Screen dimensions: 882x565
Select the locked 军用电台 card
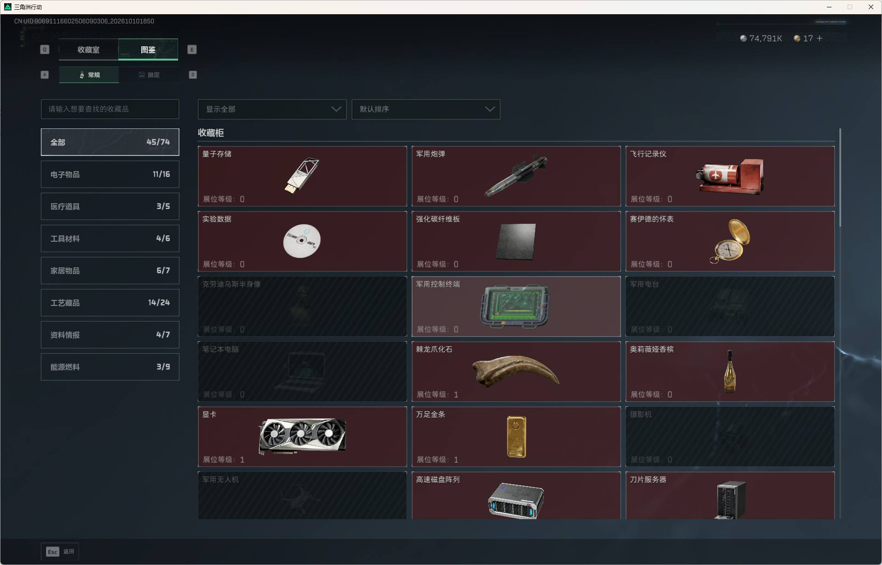tap(730, 306)
